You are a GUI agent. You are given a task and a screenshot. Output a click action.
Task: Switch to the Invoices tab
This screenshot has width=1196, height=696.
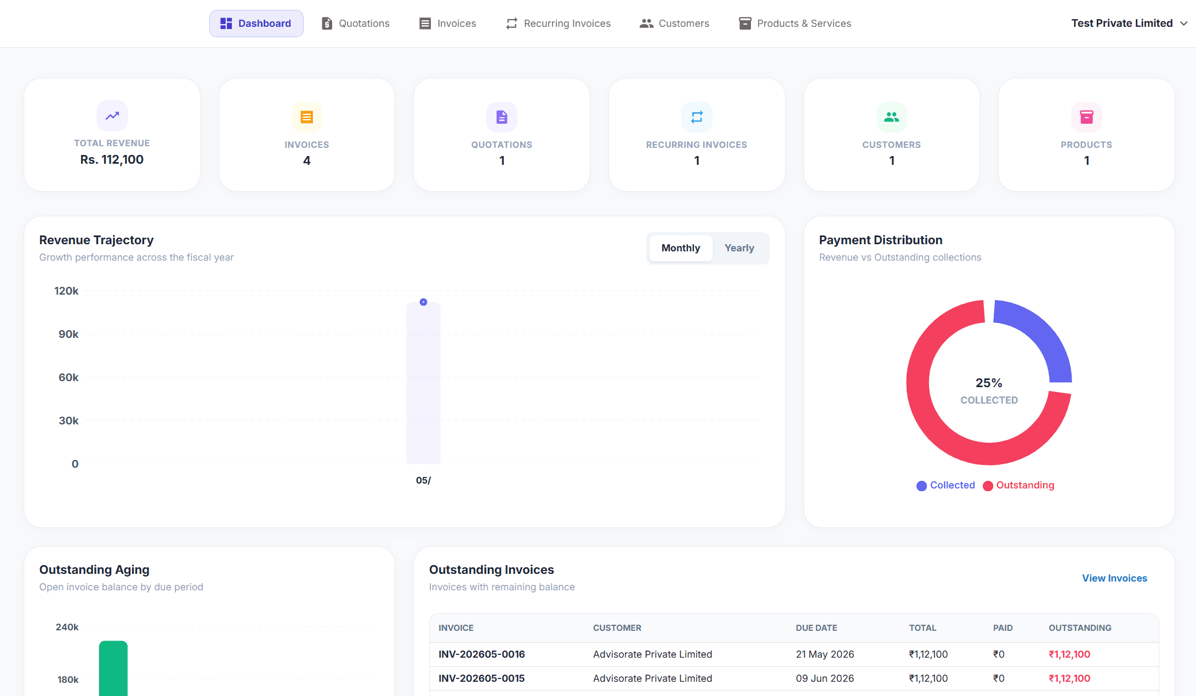(x=448, y=24)
